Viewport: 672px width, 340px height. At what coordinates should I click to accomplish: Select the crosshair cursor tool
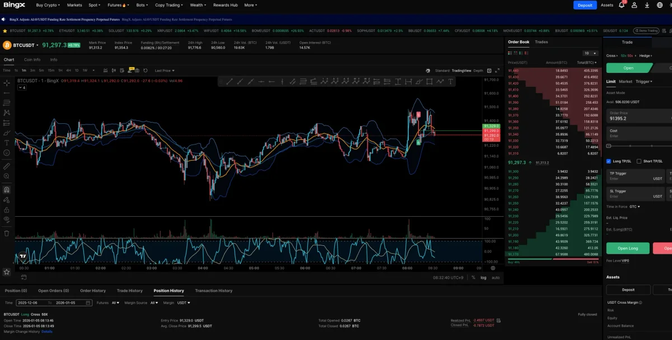pyautogui.click(x=7, y=82)
